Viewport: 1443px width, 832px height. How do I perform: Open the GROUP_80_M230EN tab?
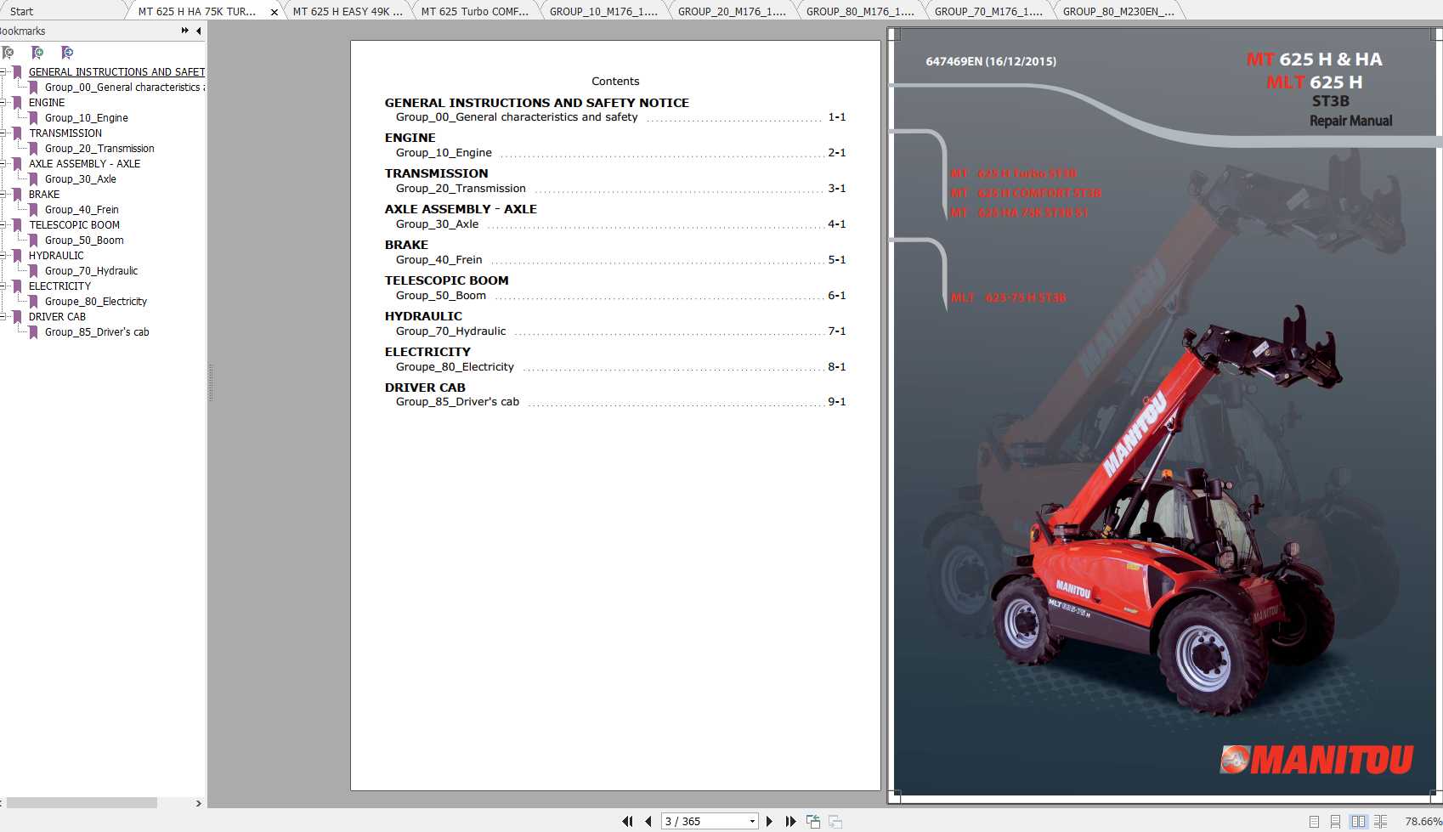pos(1118,11)
